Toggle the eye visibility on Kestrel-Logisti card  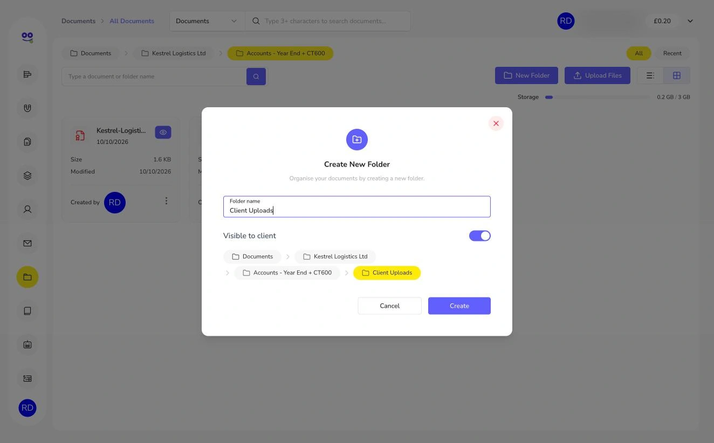point(163,132)
